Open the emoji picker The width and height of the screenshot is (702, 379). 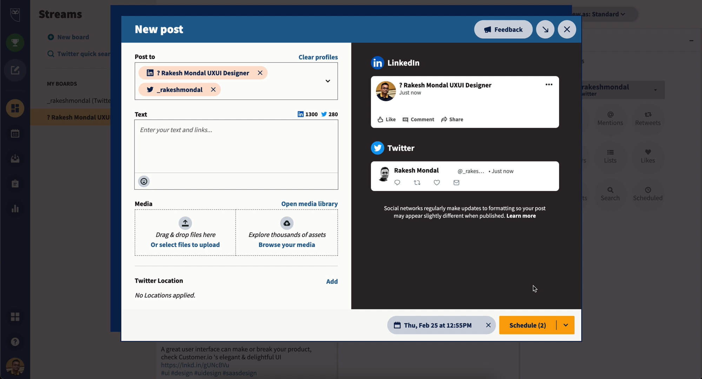pos(144,181)
